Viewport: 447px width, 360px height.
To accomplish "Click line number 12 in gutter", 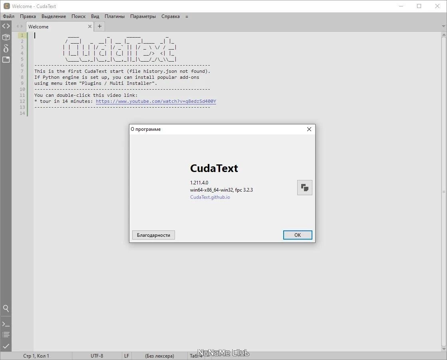I will [22, 101].
